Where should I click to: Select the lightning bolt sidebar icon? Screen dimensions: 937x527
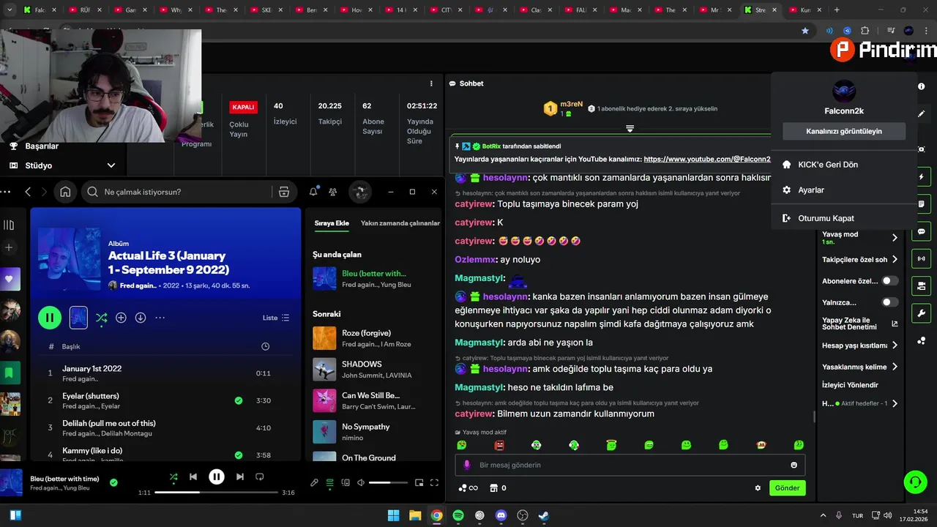tap(921, 177)
